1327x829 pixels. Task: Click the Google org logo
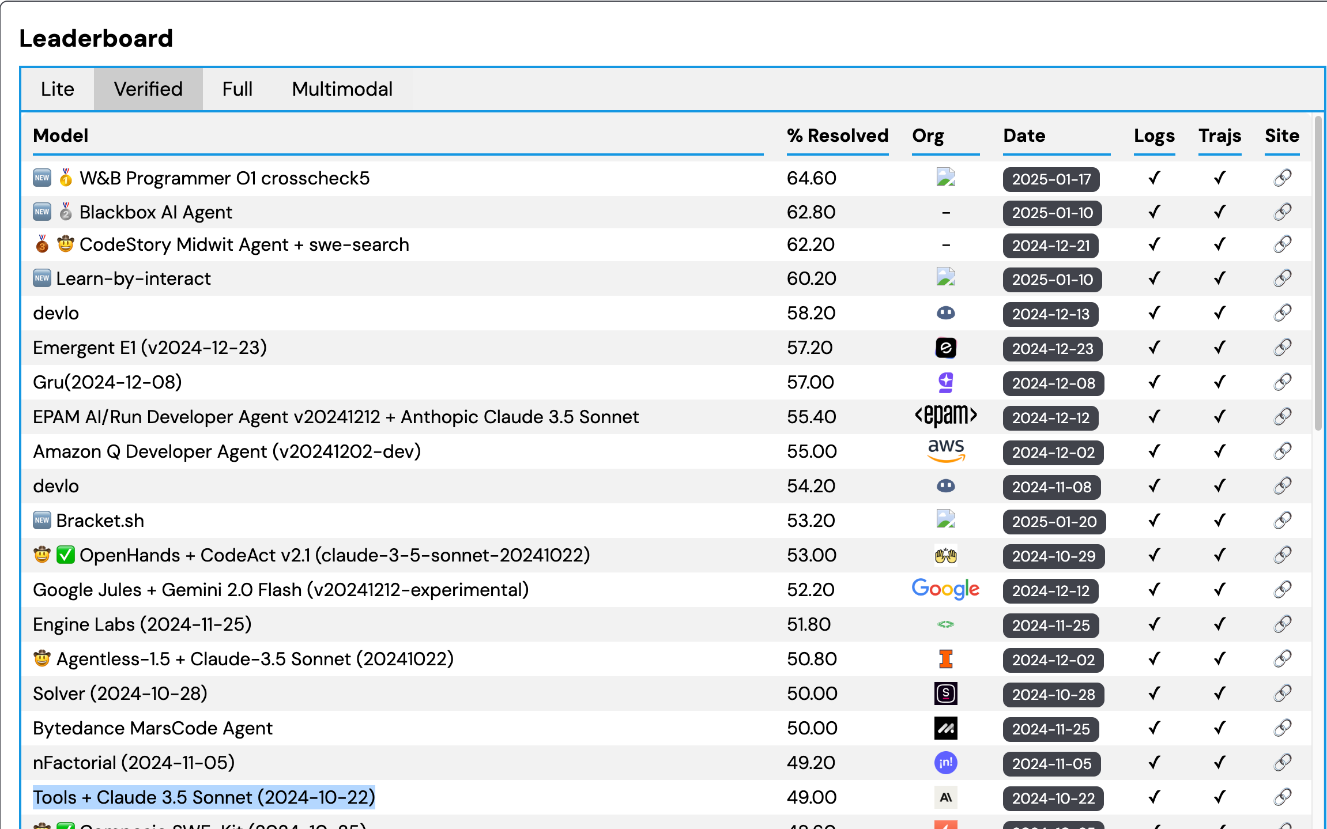point(945,589)
